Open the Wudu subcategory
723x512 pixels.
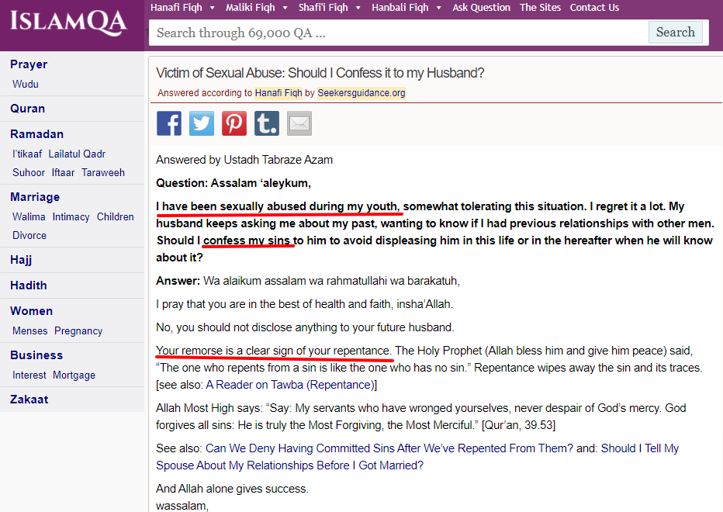26,84
